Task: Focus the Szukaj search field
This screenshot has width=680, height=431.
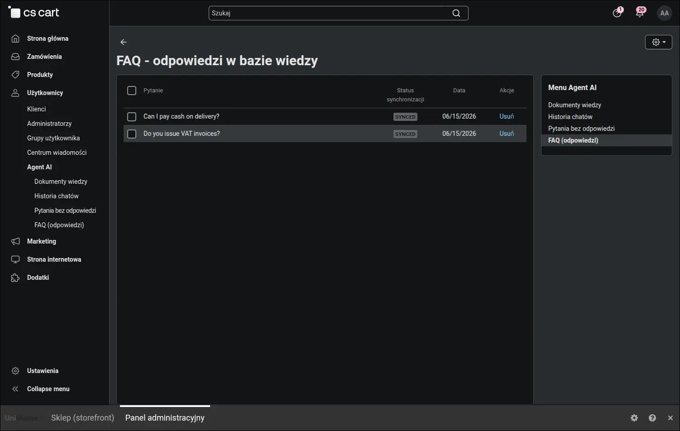Action: tap(338, 13)
